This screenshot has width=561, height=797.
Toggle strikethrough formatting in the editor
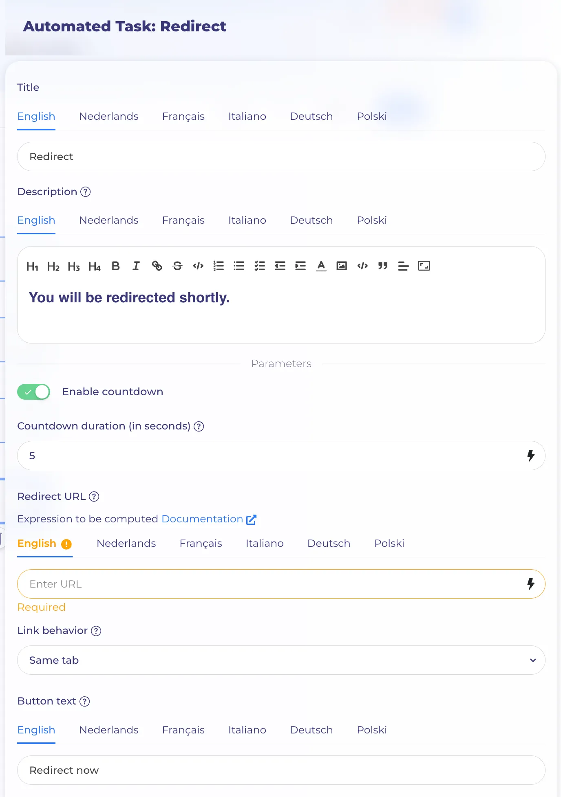click(177, 266)
